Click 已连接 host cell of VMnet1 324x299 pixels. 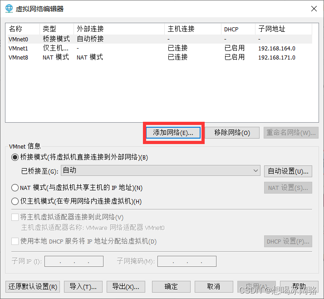point(178,48)
